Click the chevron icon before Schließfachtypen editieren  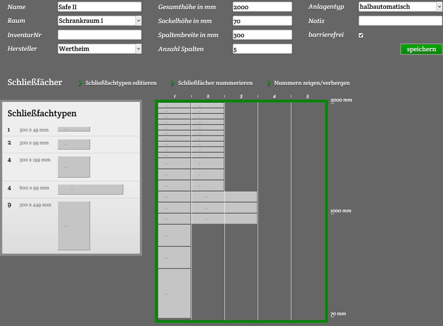point(80,83)
